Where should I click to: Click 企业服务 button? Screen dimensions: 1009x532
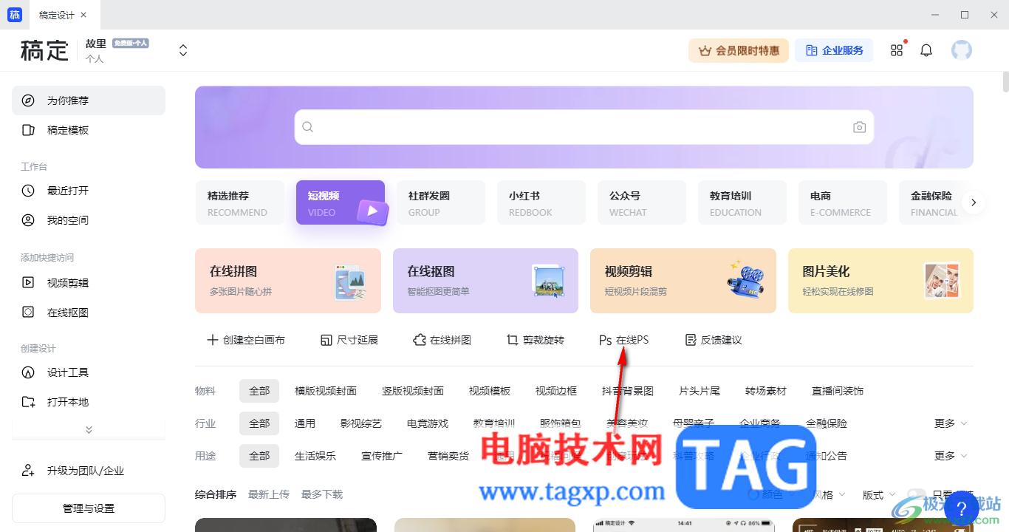pos(834,50)
